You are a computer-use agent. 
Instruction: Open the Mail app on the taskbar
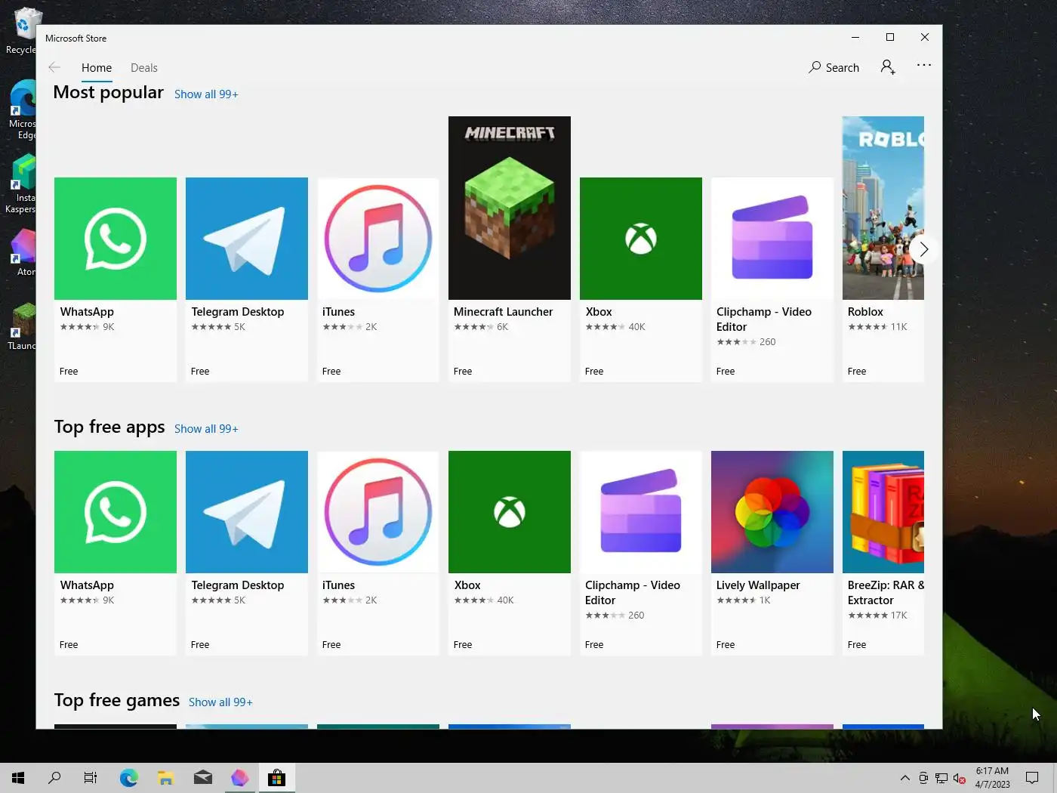point(203,778)
